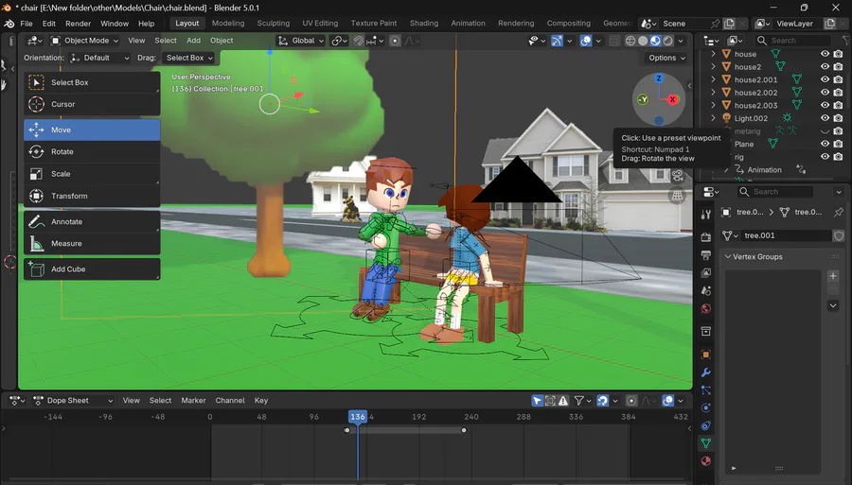Open the viewport Options popover
Screen dimensions: 852x485
click(666, 58)
